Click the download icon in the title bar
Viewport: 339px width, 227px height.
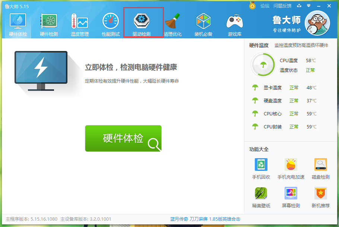pos(299,6)
